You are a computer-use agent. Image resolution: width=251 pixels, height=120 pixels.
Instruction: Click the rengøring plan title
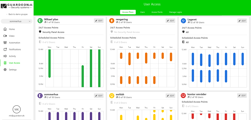click(x=122, y=19)
